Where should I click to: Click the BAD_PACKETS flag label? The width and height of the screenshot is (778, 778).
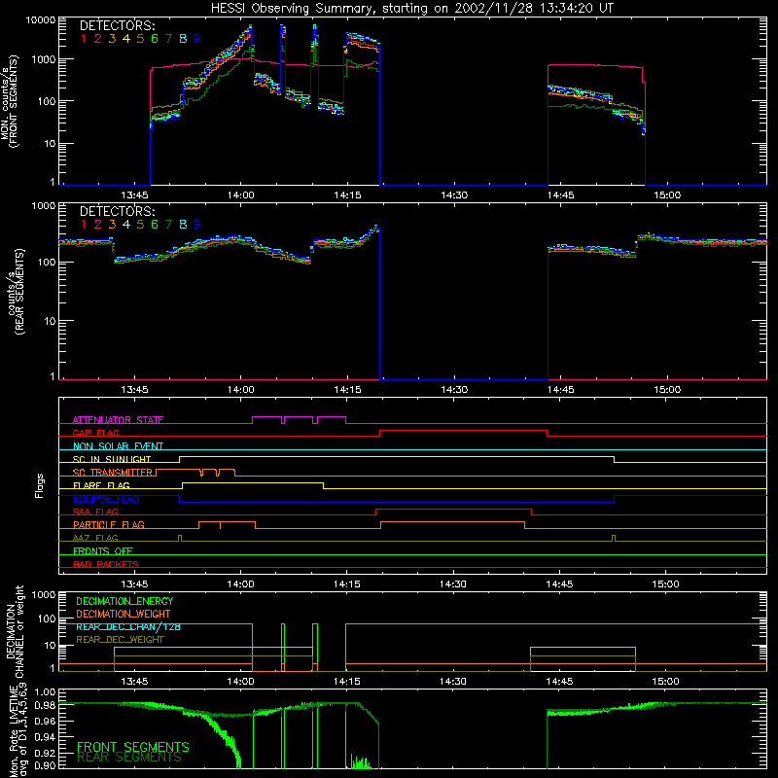[106, 564]
